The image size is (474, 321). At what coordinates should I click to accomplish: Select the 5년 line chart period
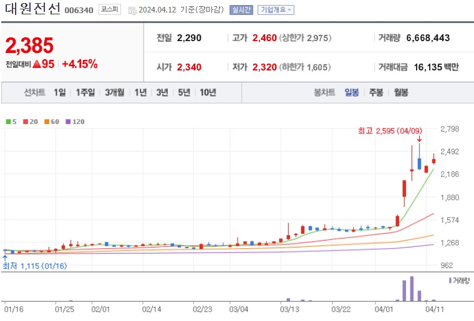tap(184, 92)
